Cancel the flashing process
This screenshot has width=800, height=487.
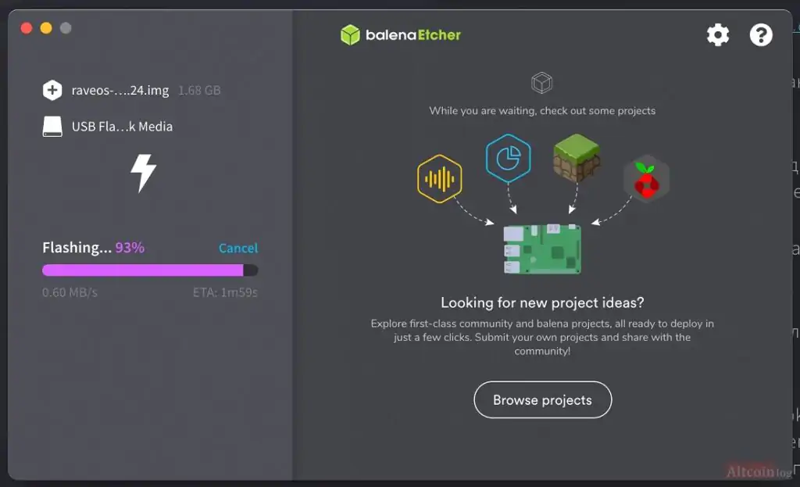click(x=237, y=248)
